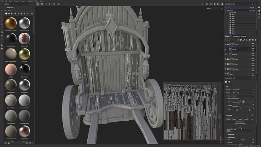Add a paint layer icon in Layers toolbar

pos(244,40)
